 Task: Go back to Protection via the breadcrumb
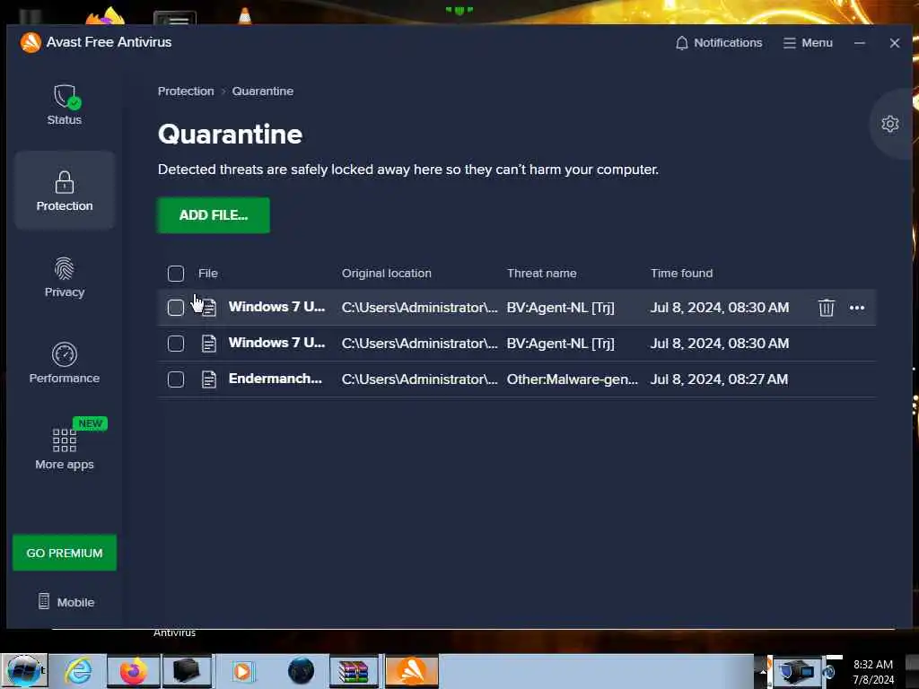pos(186,91)
